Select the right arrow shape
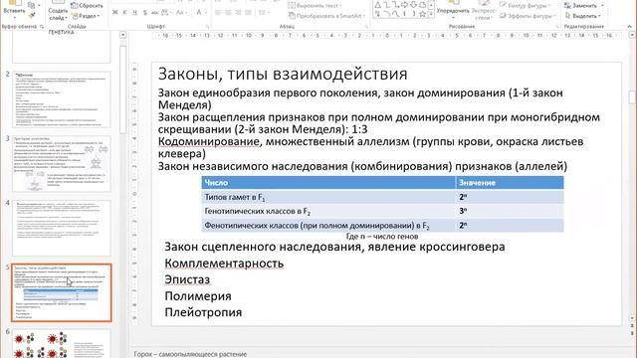Image resolution: width=637 pixels, height=358 pixels. tap(405, 5)
